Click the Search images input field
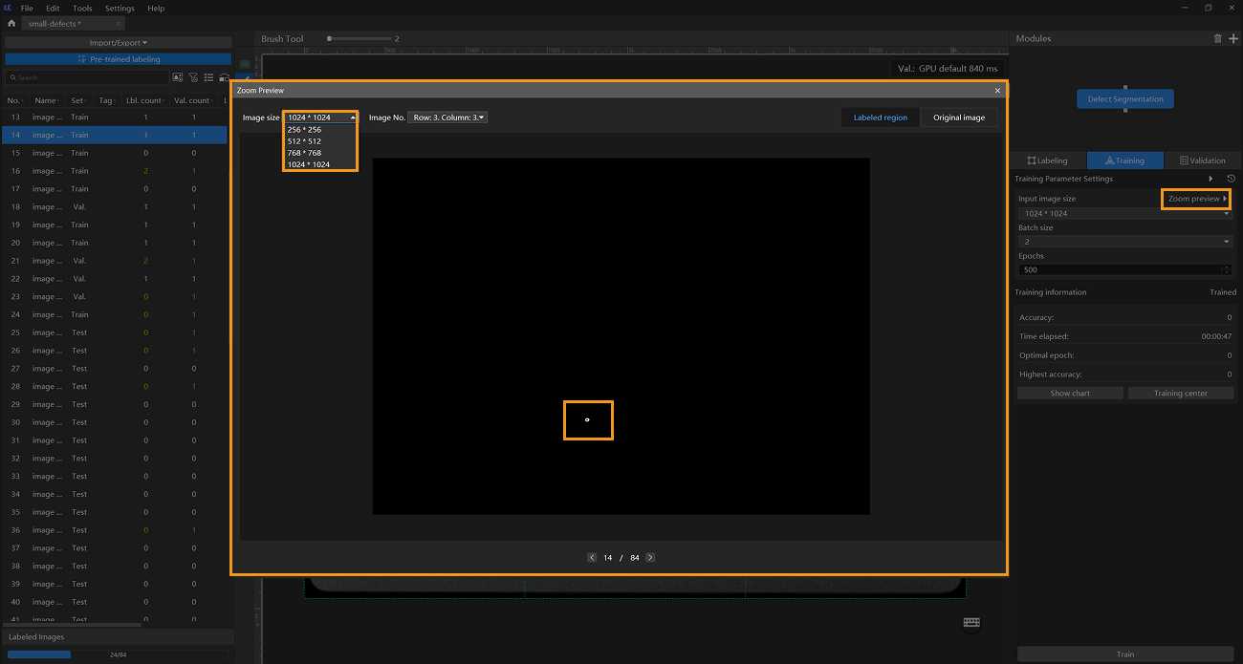1243x664 pixels. 86,77
